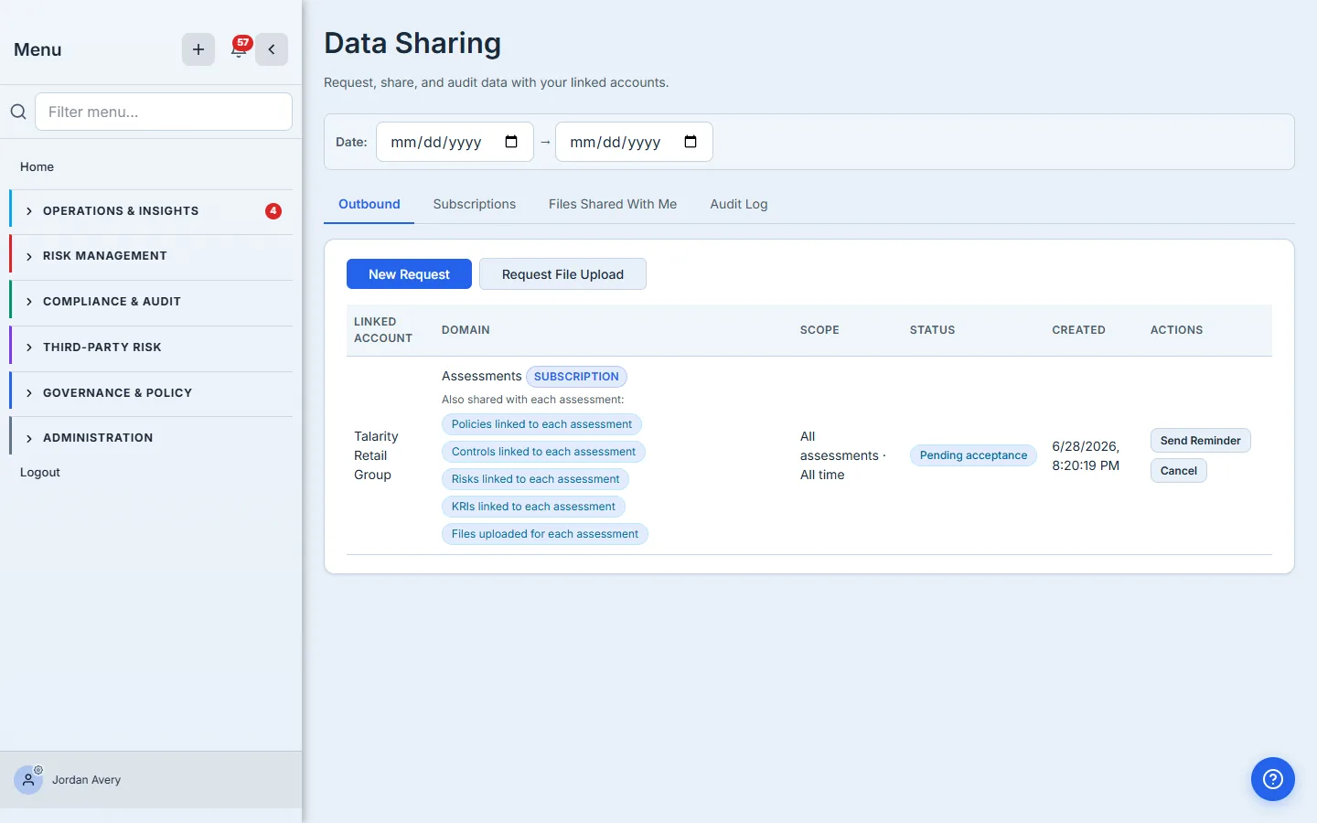Switch to Outbound tab
1317x823 pixels.
(369, 204)
